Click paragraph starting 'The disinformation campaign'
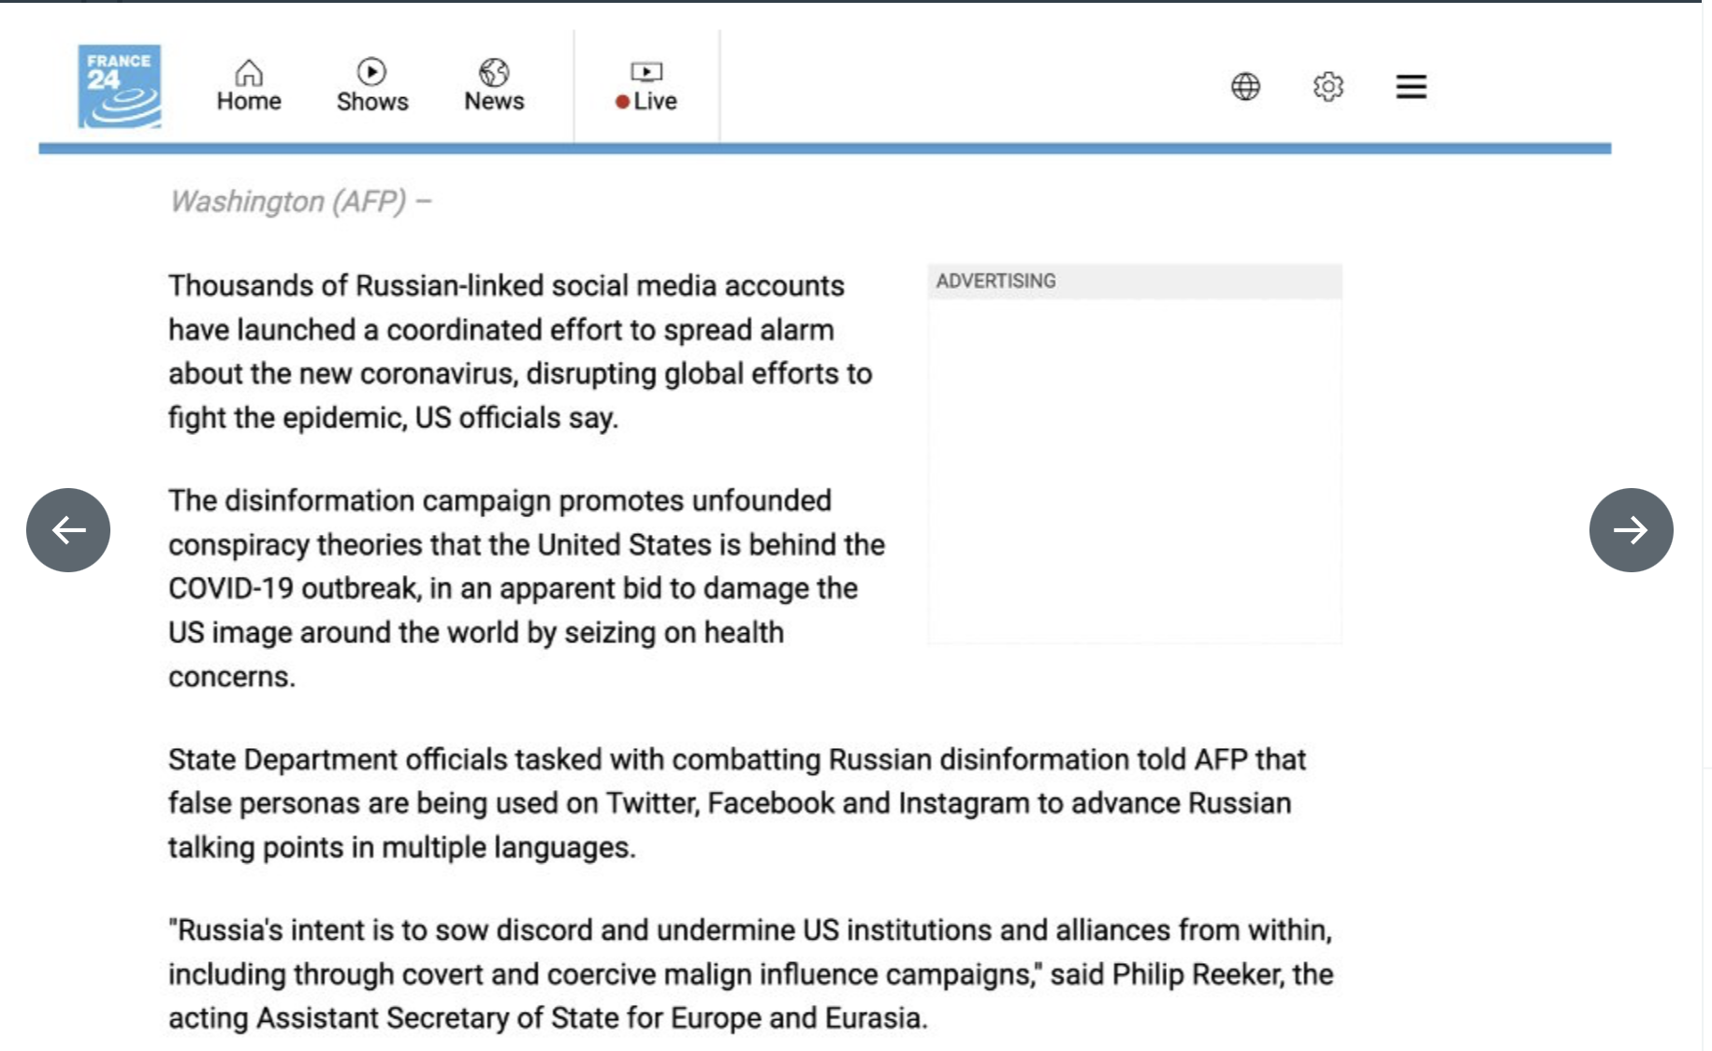The height and width of the screenshot is (1051, 1712). click(527, 588)
